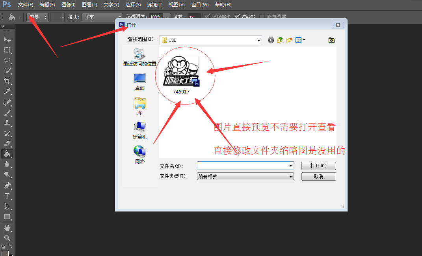
Task: Click the 取消 cancel button
Action: tap(319, 176)
